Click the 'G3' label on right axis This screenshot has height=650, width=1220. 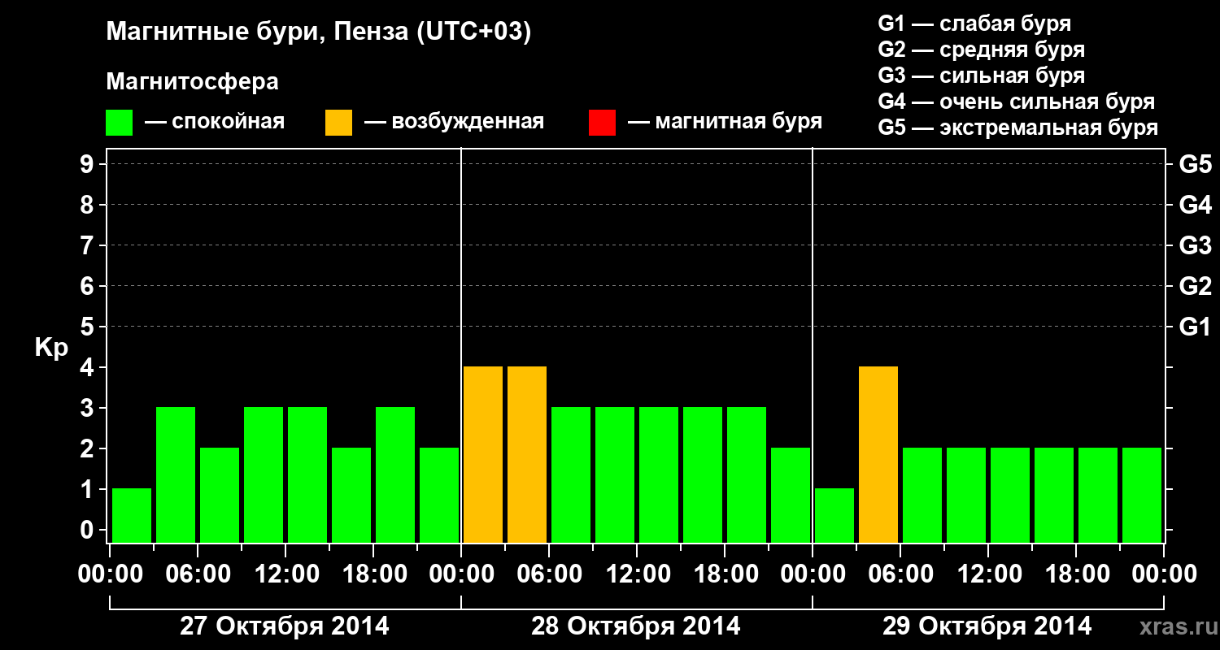point(1195,245)
